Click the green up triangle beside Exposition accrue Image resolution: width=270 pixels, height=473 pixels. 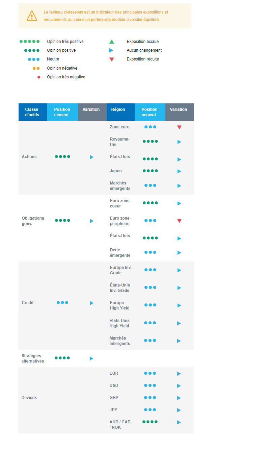(x=112, y=42)
